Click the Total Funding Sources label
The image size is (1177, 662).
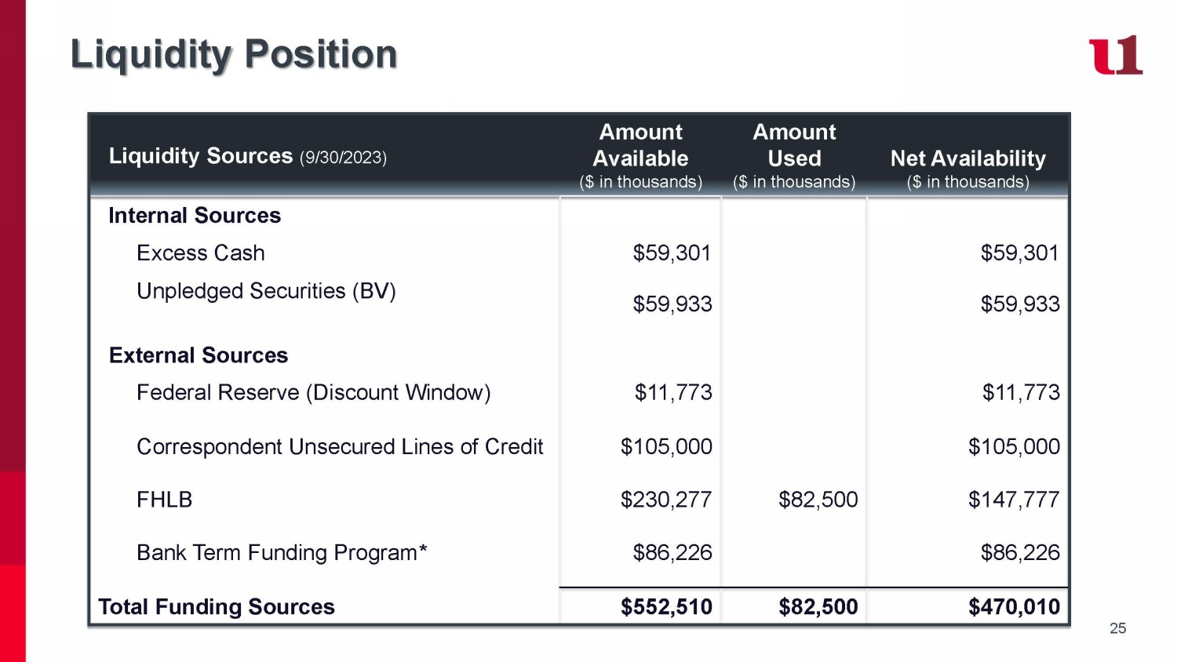pos(217,607)
